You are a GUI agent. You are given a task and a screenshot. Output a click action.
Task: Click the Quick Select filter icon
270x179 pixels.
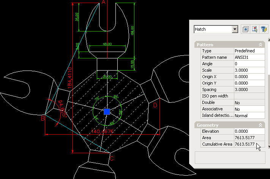[x=264, y=29]
